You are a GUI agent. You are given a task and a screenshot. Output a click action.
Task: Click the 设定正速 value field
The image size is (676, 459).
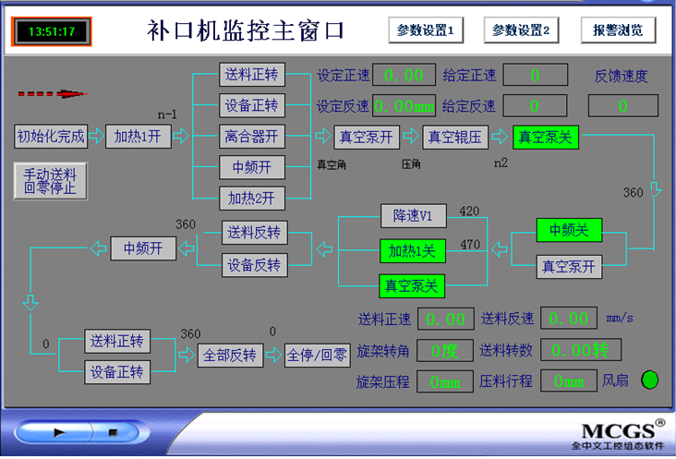(404, 75)
